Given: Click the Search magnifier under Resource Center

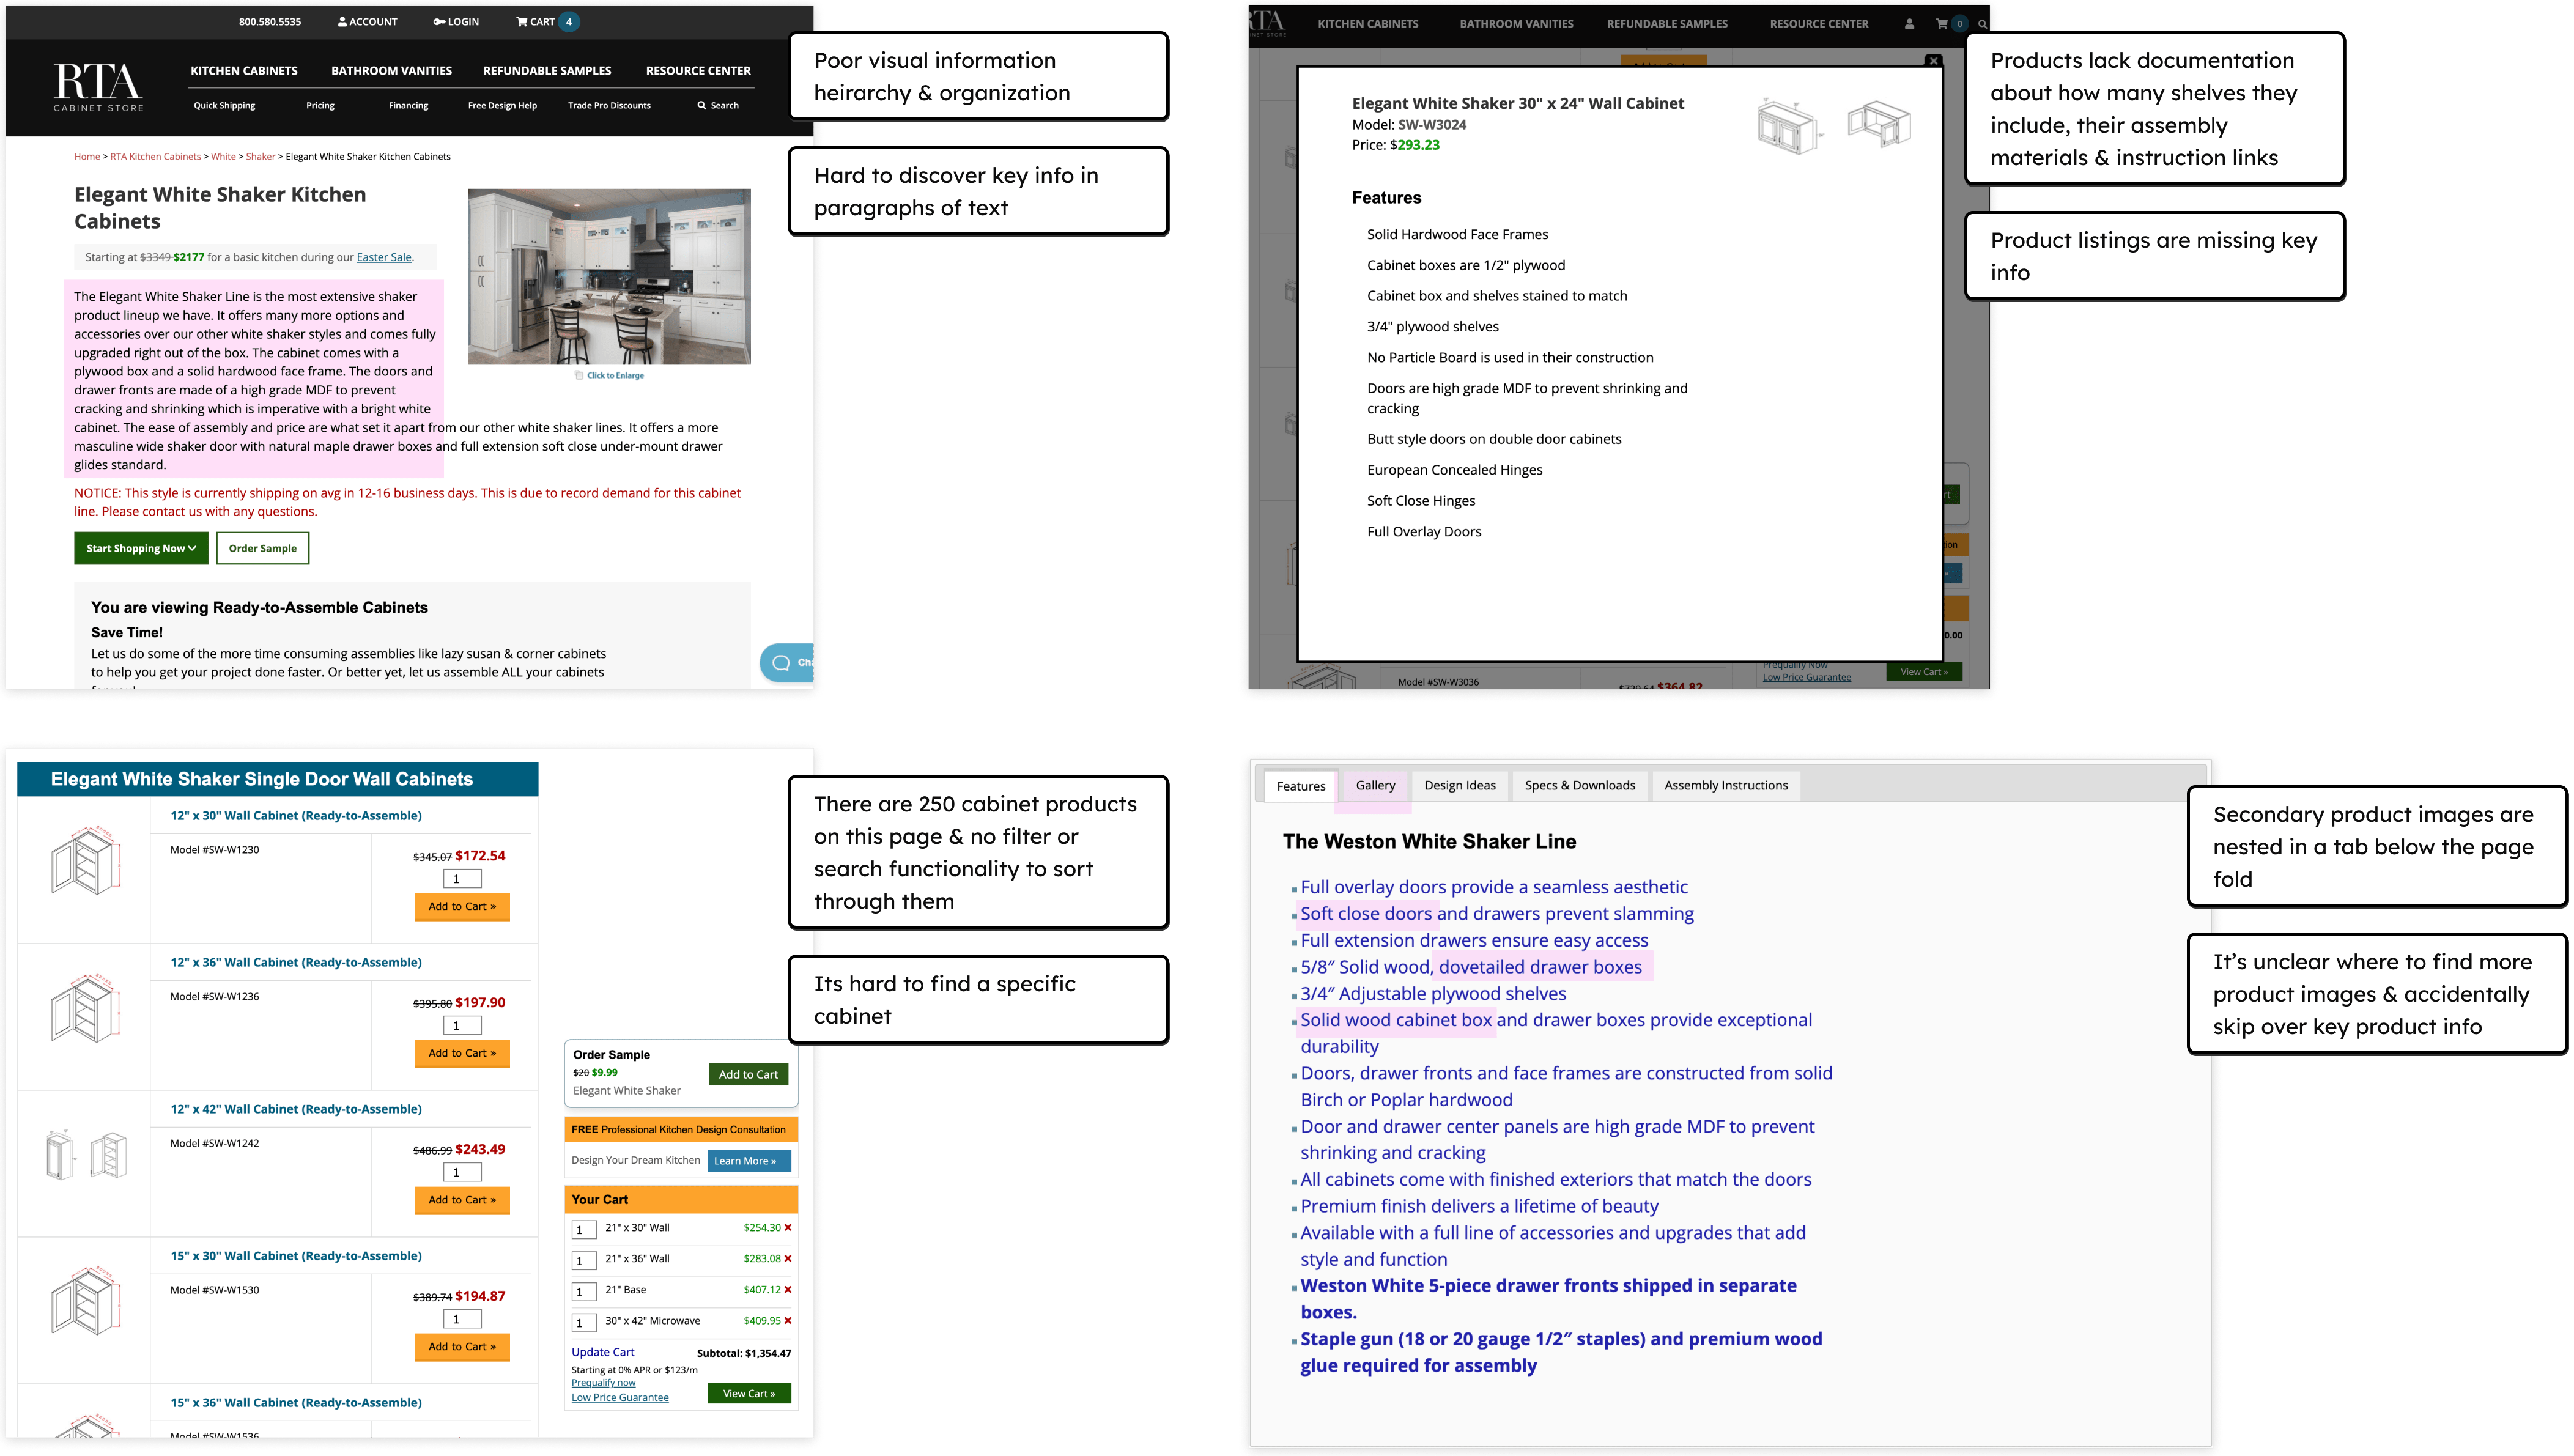Looking at the screenshot, I should (x=702, y=105).
